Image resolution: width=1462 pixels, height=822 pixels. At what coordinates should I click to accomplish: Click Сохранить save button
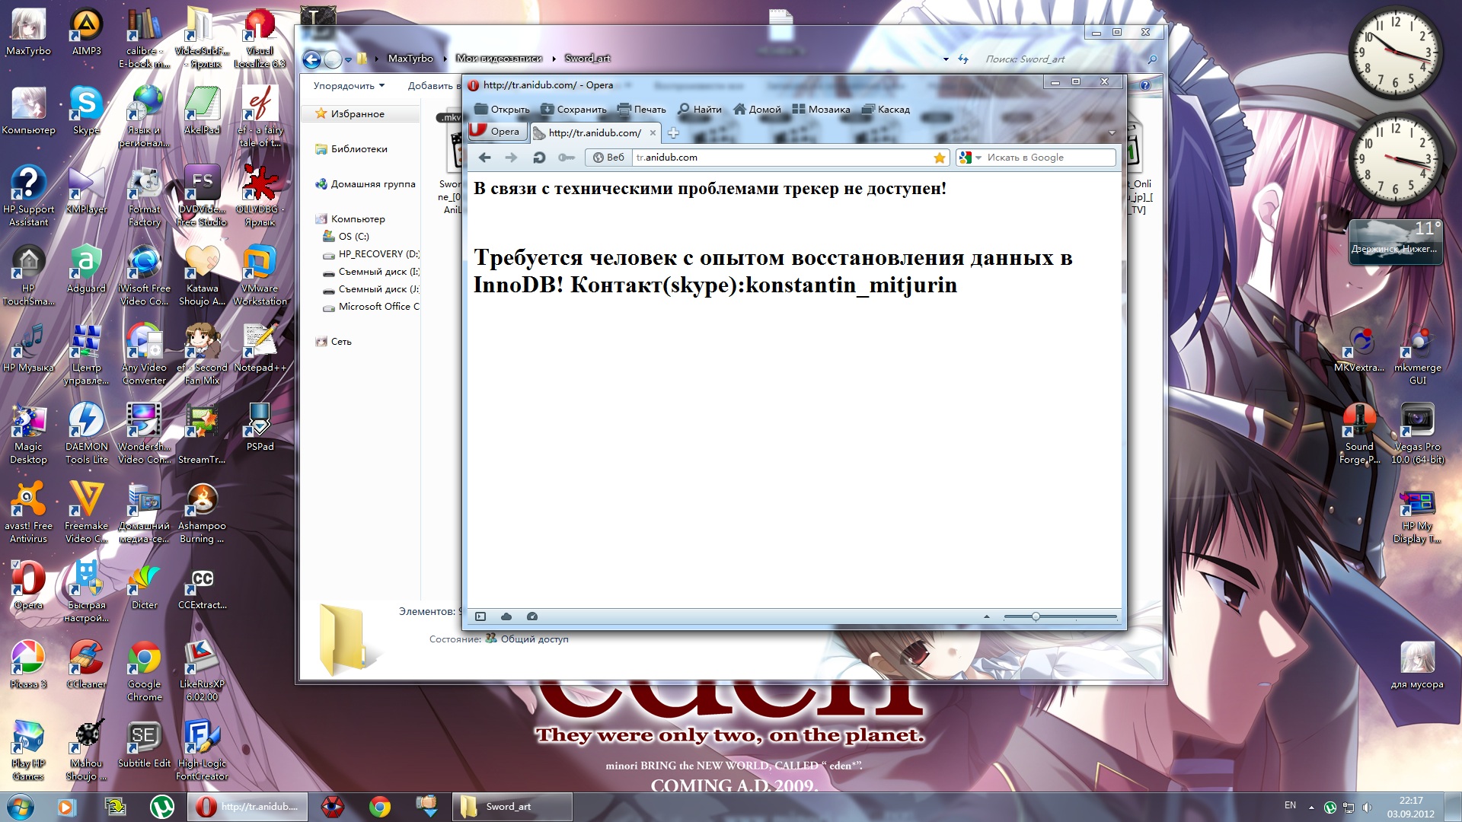tap(573, 109)
